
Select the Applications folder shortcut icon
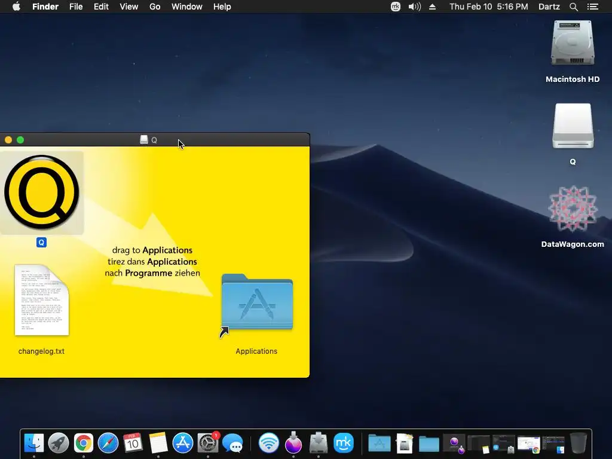[x=257, y=302]
